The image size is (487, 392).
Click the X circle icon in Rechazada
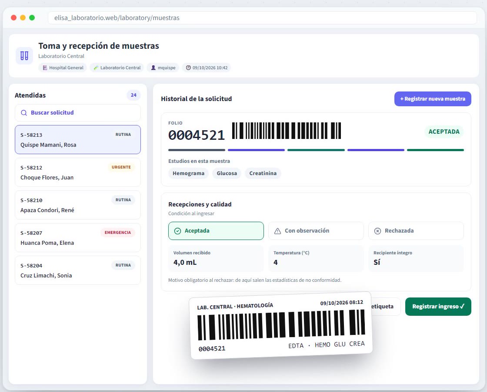[377, 231]
